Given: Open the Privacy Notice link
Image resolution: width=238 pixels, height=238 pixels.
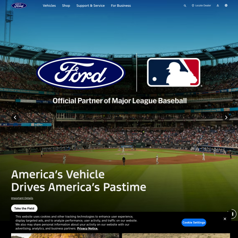Looking at the screenshot, I should click(88, 228).
